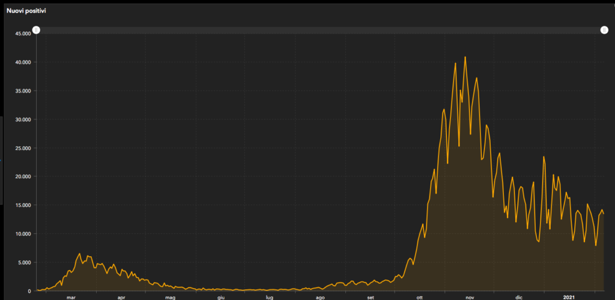
Task: Click the left range slider handle
Action: coord(36,30)
